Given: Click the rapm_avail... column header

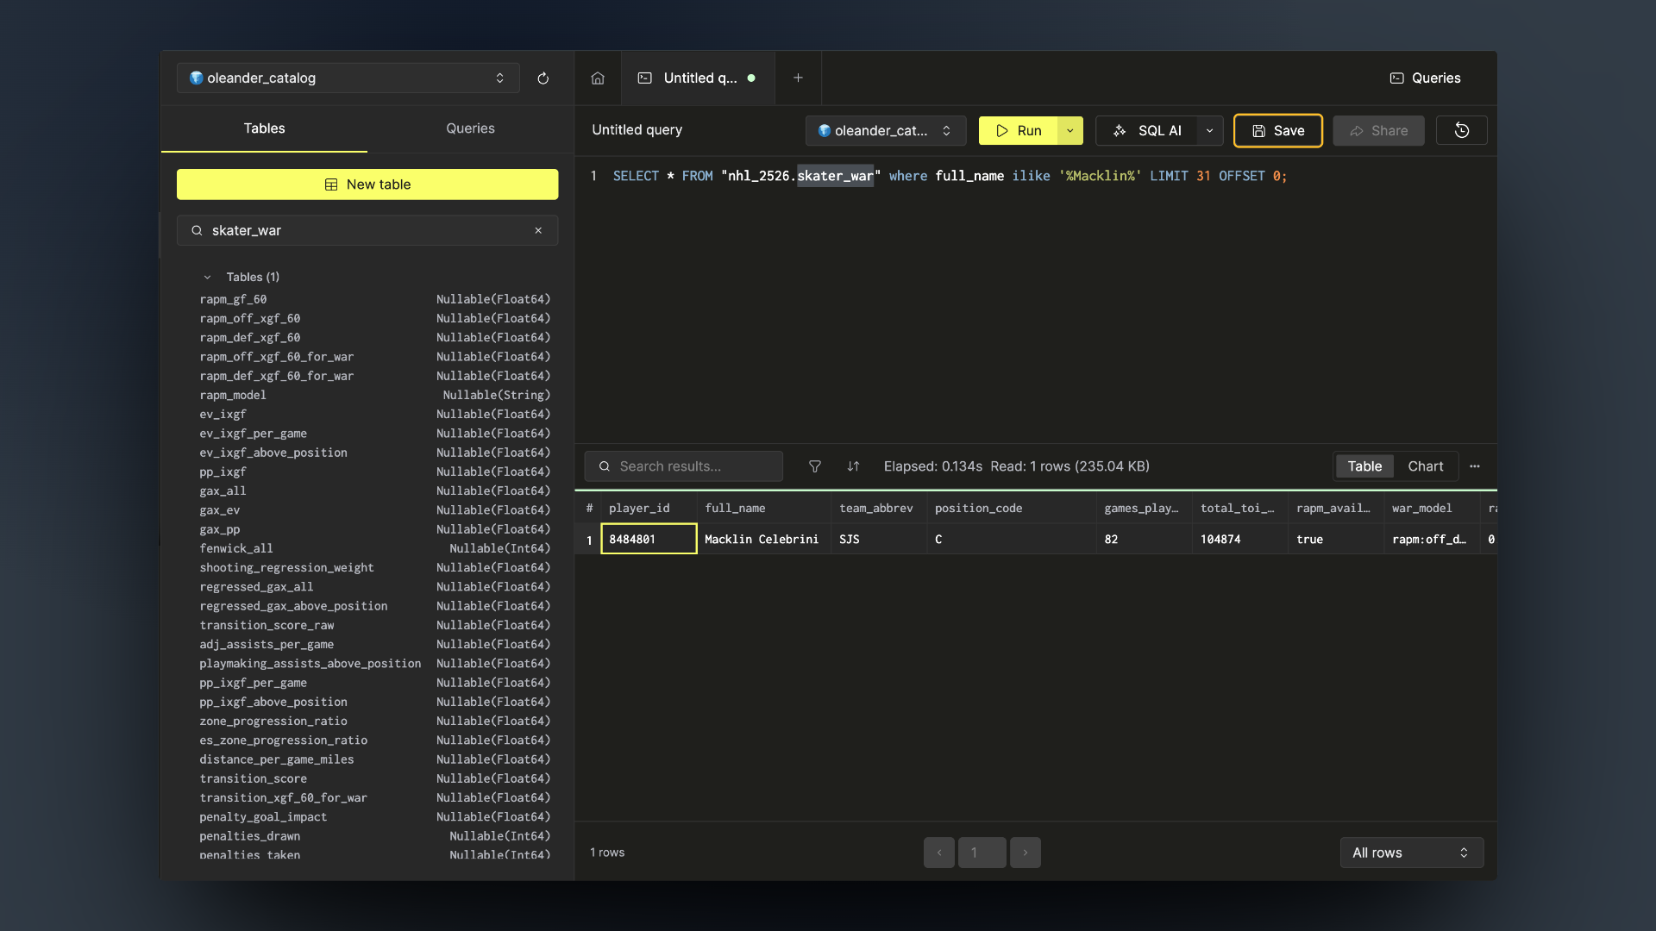Looking at the screenshot, I should 1335,509.
